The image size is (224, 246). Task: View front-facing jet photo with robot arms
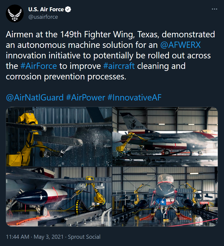pos(165,197)
